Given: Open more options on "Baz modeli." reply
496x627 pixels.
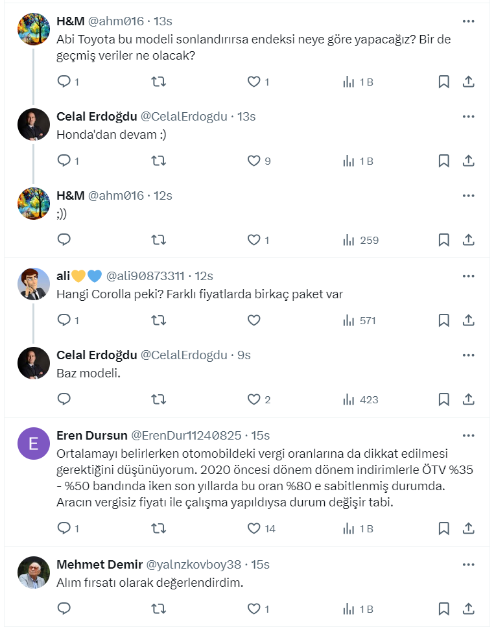Looking at the screenshot, I should pos(468,355).
